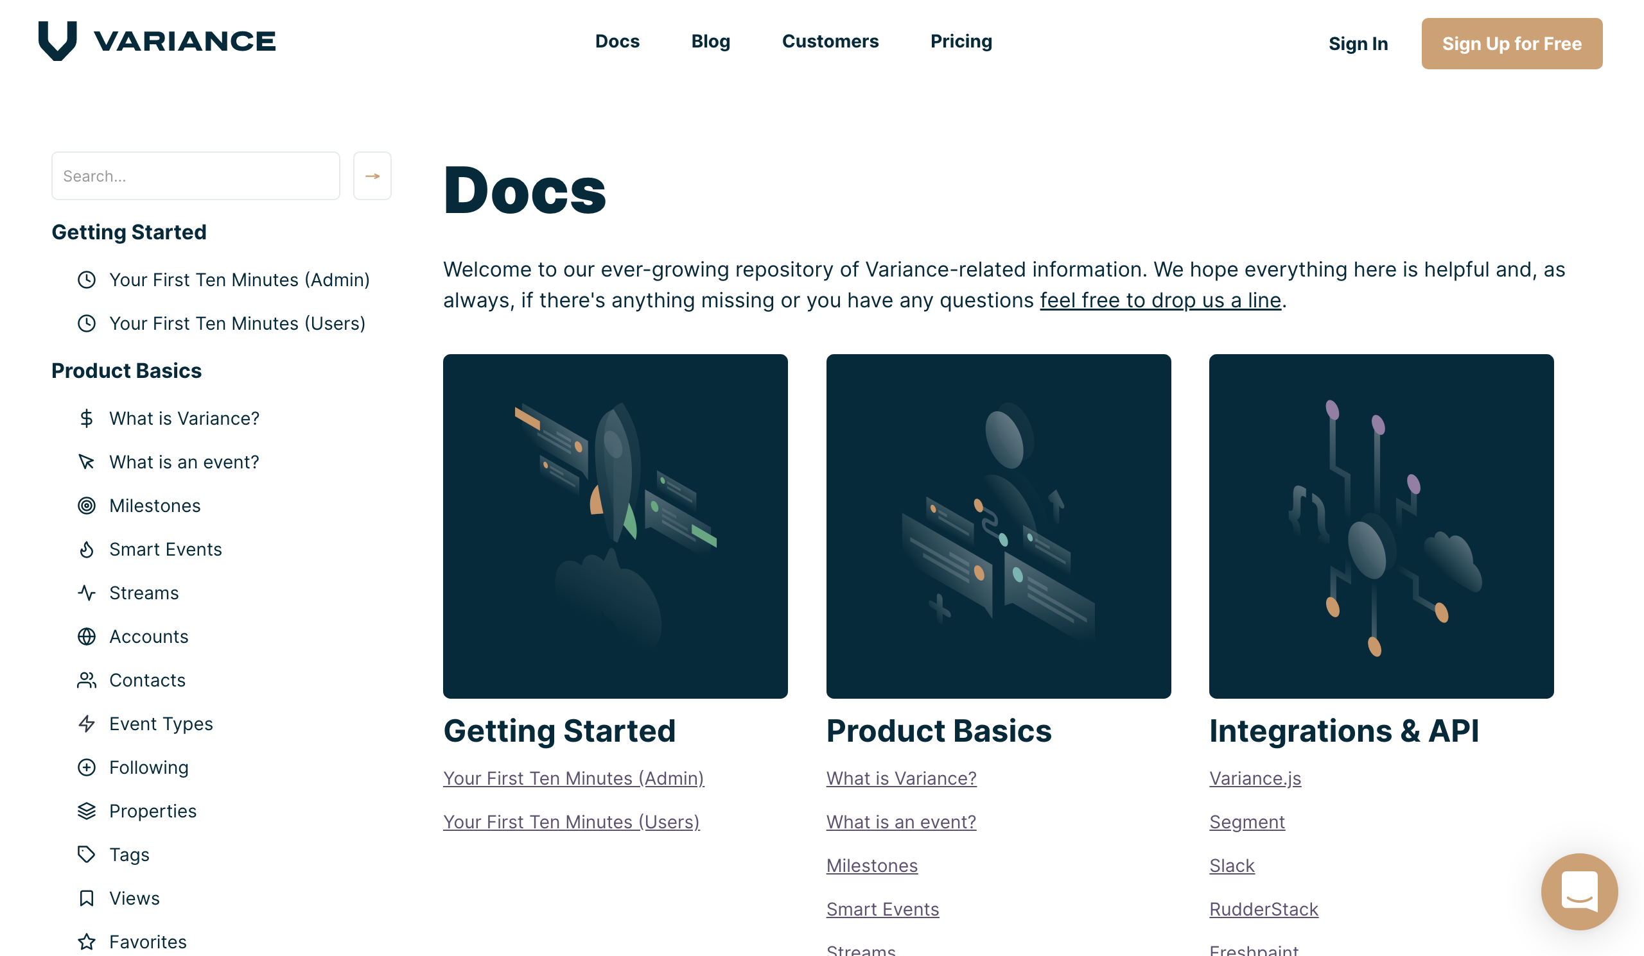Open the Segment integration link

(1247, 822)
